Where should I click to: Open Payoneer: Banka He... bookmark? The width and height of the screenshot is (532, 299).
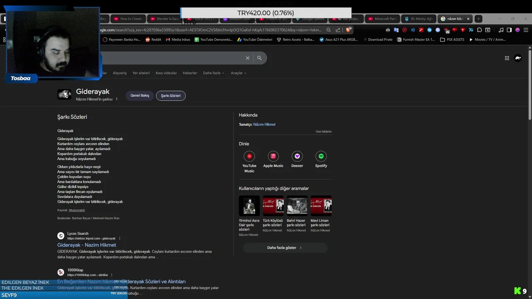click(x=121, y=39)
